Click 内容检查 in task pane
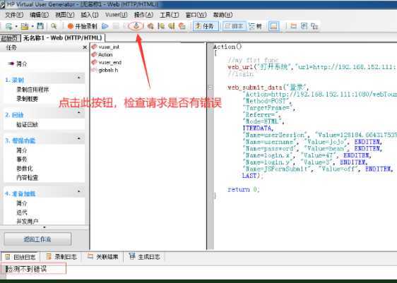The width and height of the screenshot is (397, 283). pyautogui.click(x=28, y=178)
